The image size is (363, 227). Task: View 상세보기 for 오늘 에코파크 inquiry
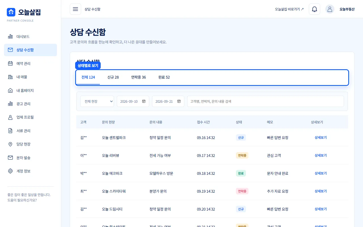[x=320, y=173]
